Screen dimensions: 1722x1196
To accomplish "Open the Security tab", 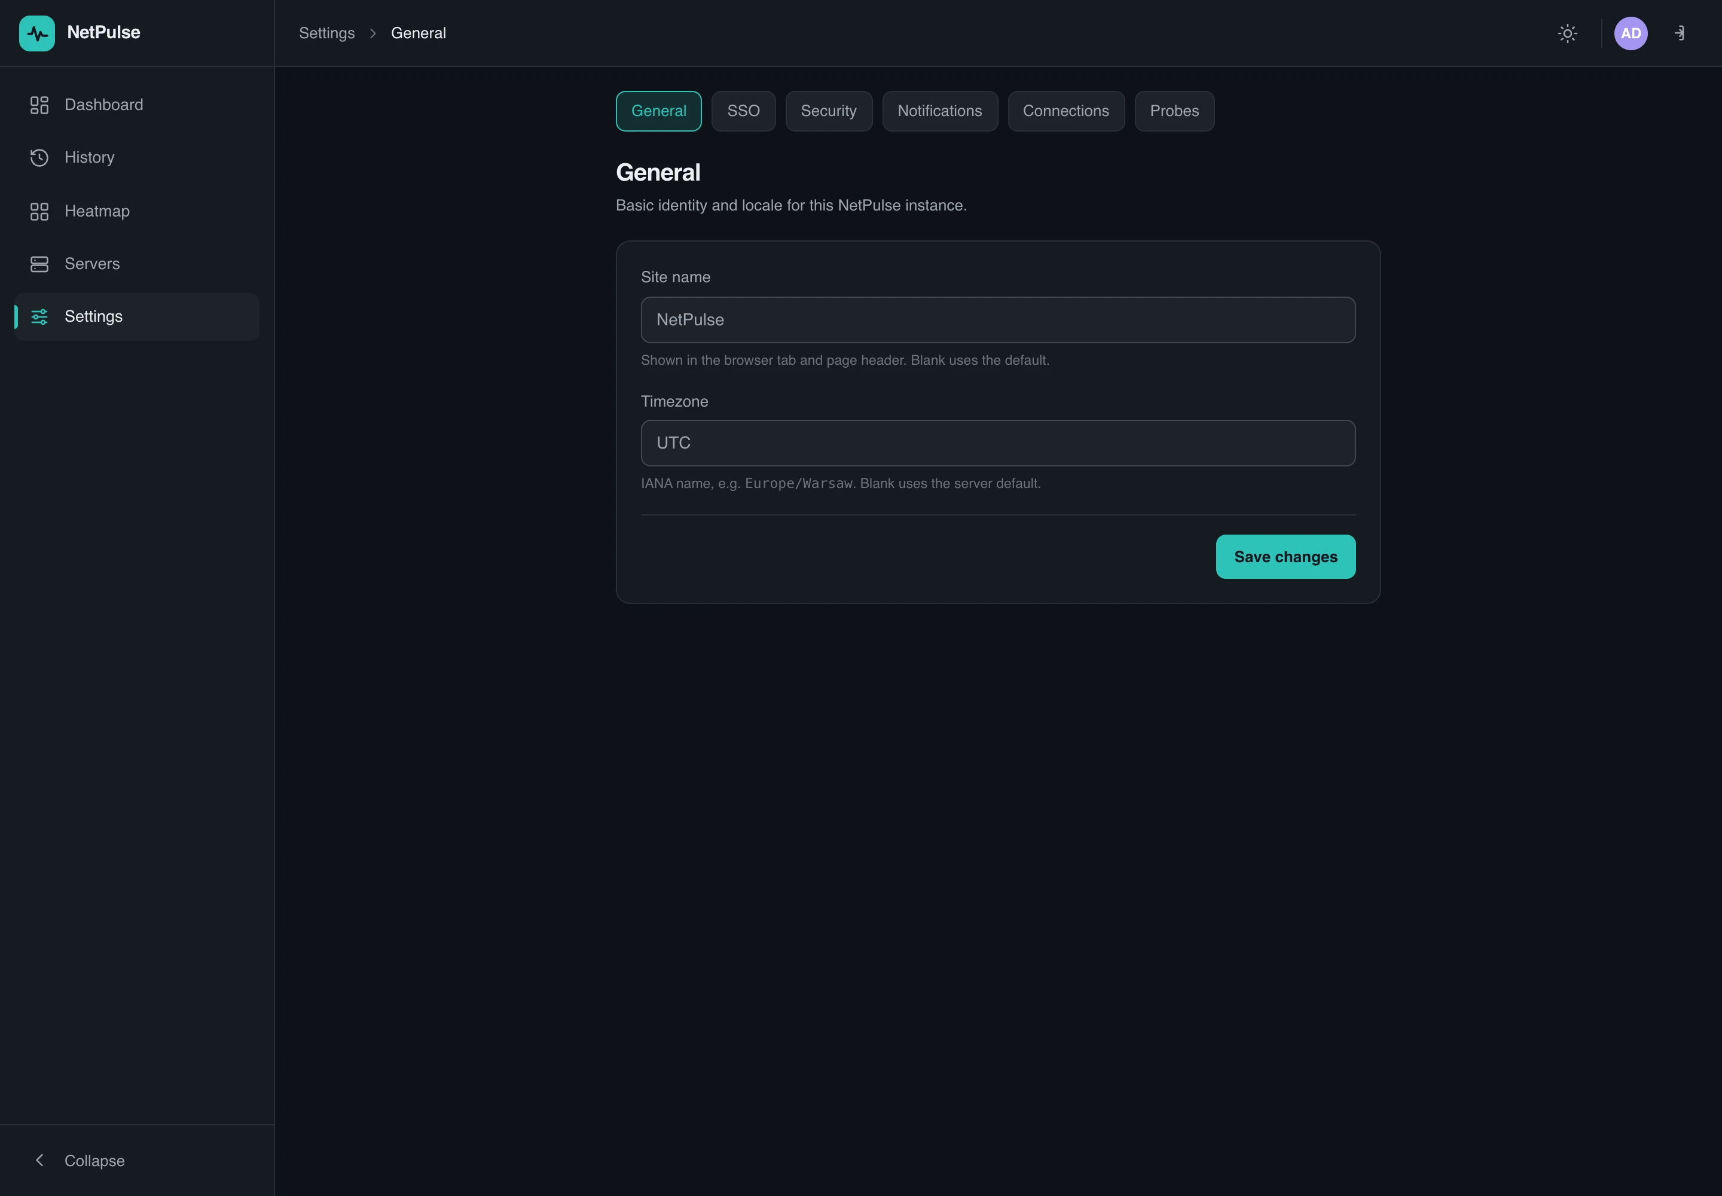I will (x=829, y=111).
